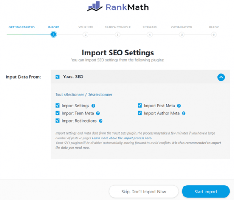Click Tout sélectionner / Désélectionner link
The image size is (234, 200).
tap(84, 95)
